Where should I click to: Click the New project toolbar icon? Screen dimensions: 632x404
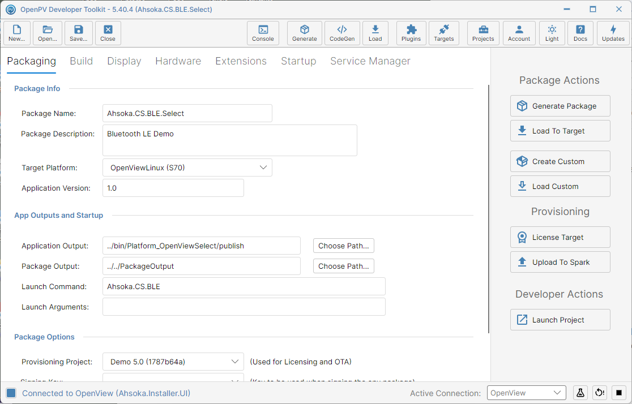click(x=16, y=33)
